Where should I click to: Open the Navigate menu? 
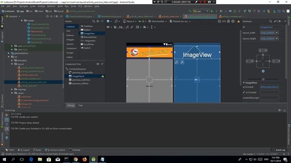click(x=24, y=6)
